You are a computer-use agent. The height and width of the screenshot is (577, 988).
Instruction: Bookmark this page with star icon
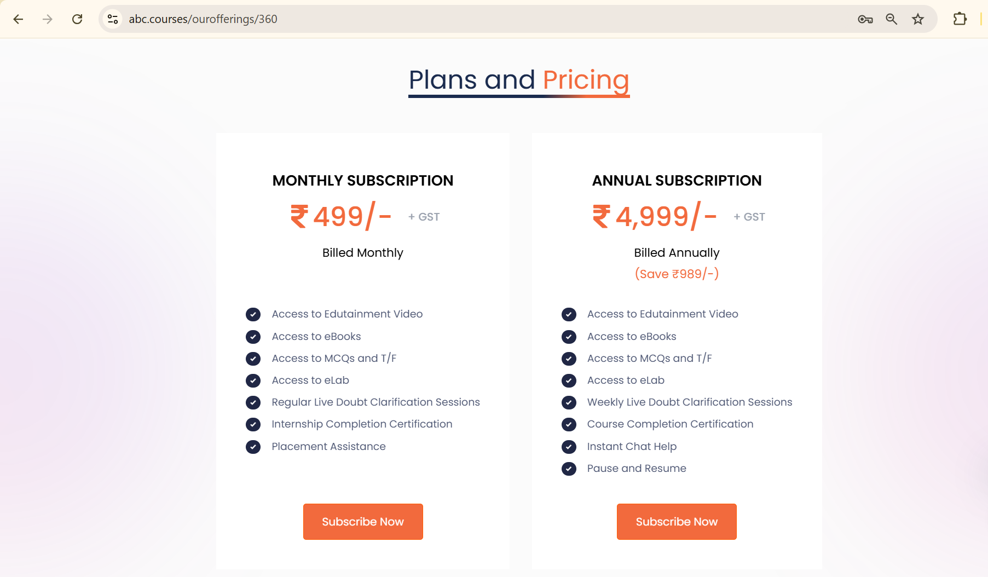tap(918, 19)
